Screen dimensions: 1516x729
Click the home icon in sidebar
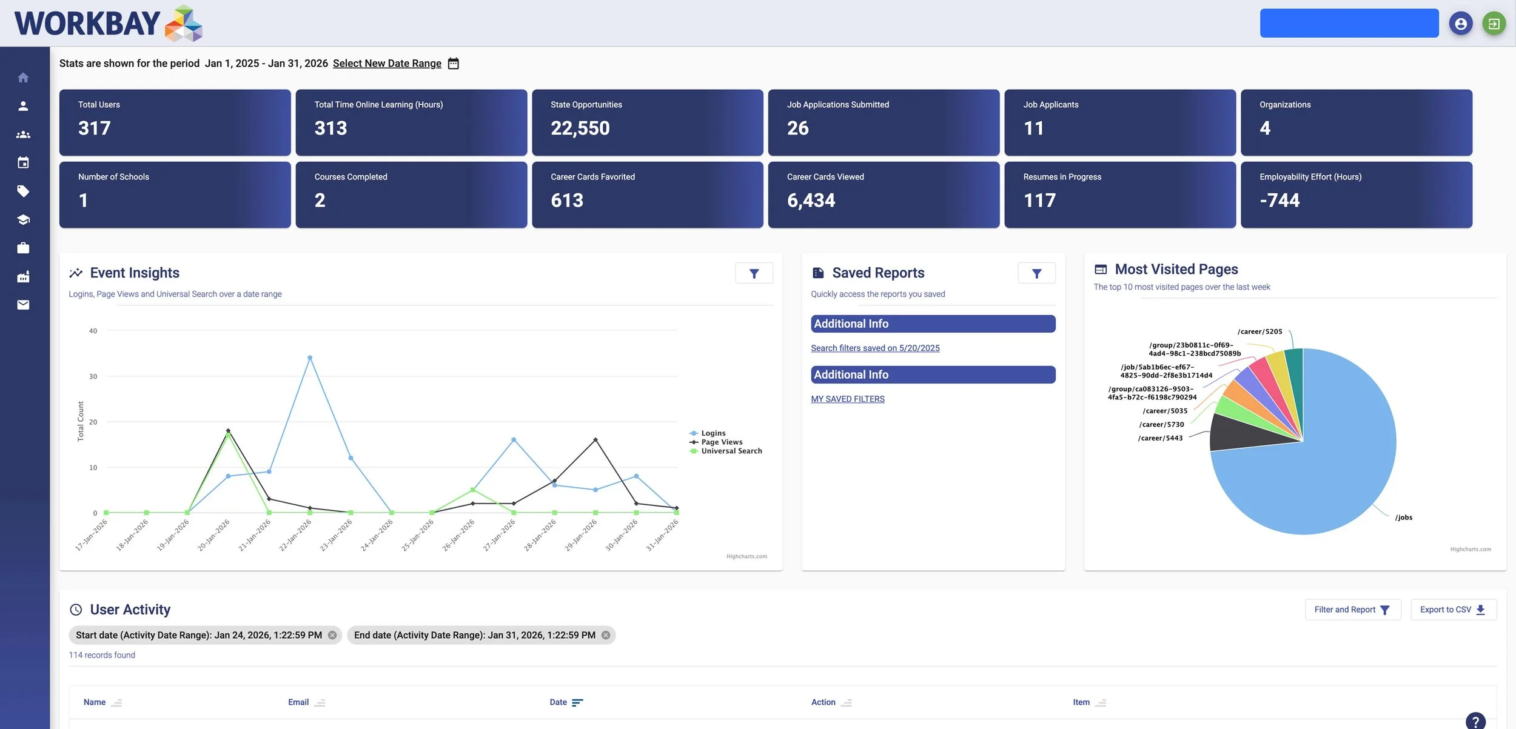23,78
